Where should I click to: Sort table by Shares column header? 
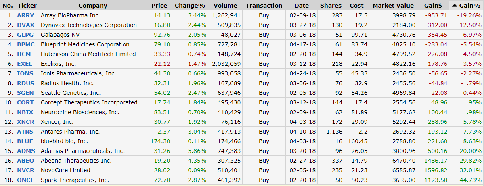pyautogui.click(x=331, y=6)
